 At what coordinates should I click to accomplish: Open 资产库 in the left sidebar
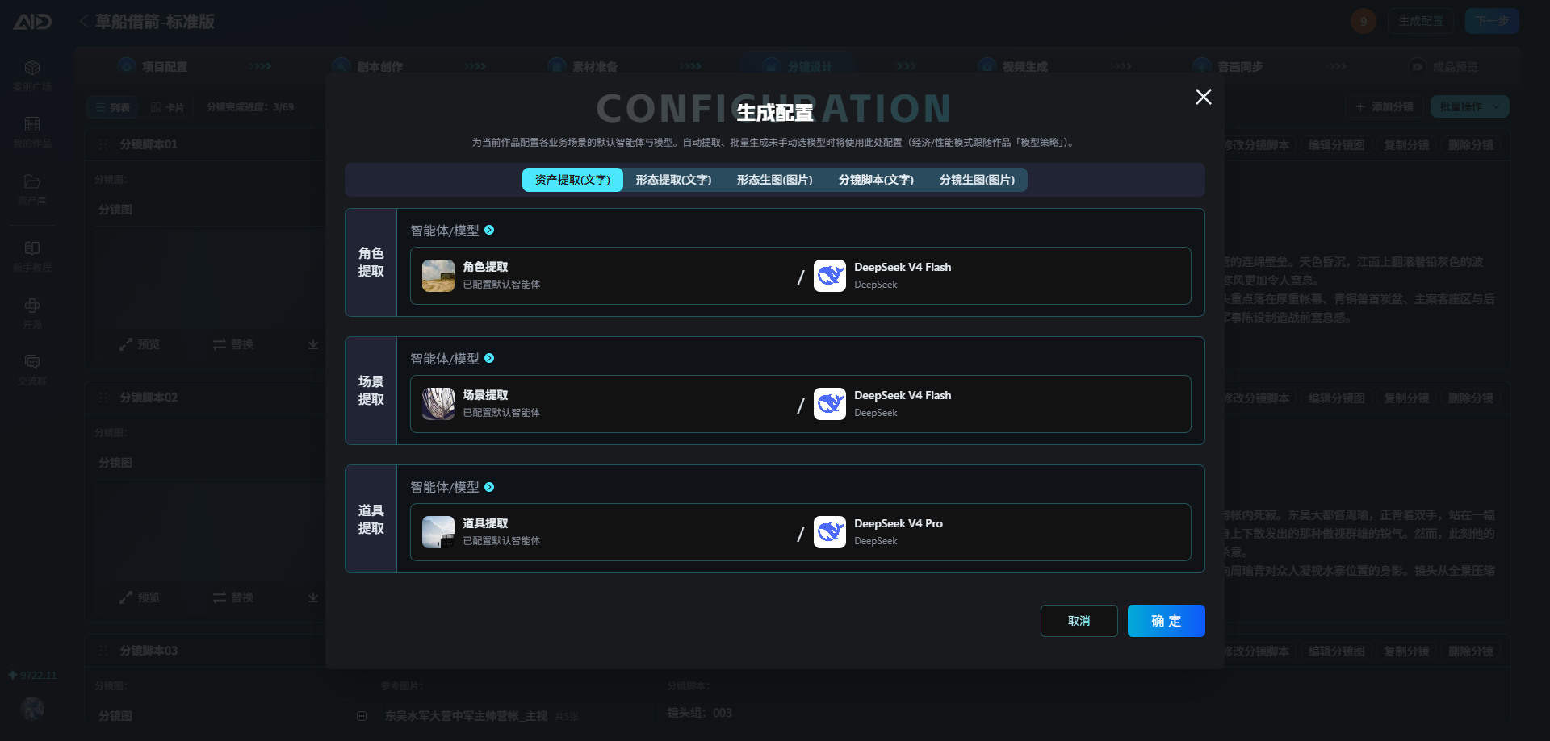pyautogui.click(x=32, y=189)
